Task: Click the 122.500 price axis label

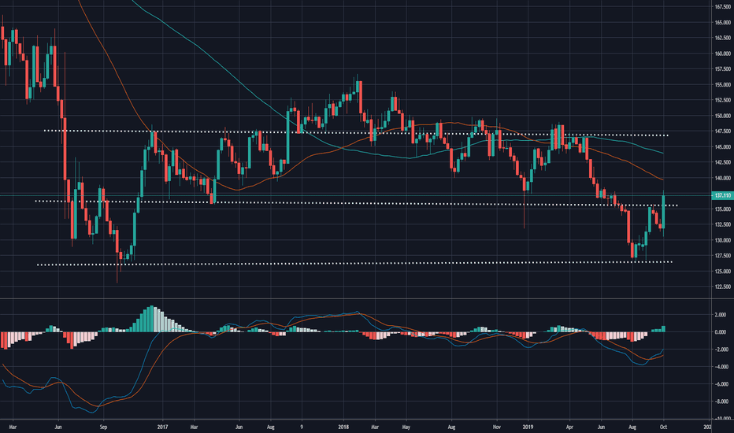Action: click(723, 287)
